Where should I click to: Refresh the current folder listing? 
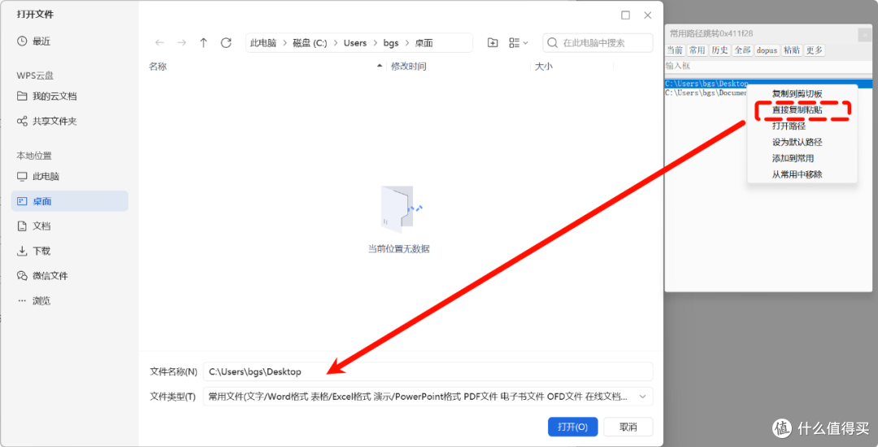tap(226, 43)
